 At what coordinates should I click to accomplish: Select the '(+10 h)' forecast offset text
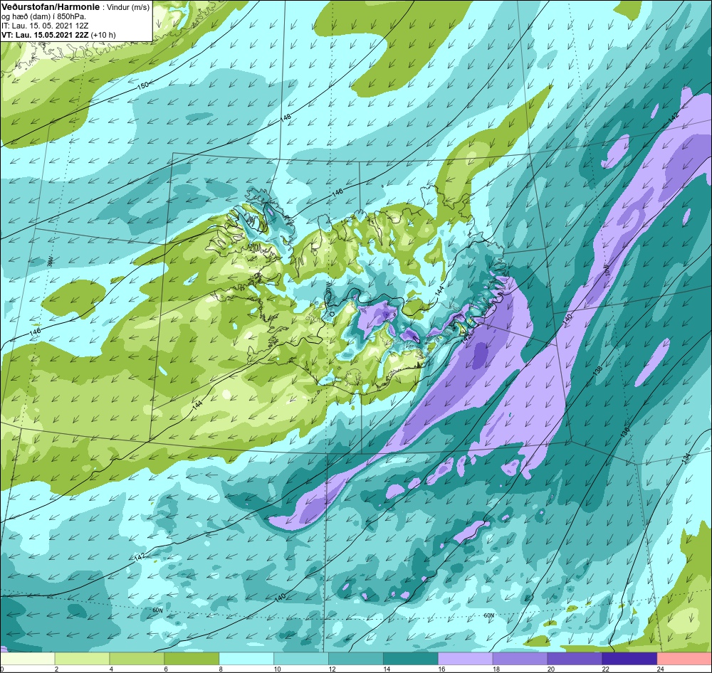click(103, 35)
